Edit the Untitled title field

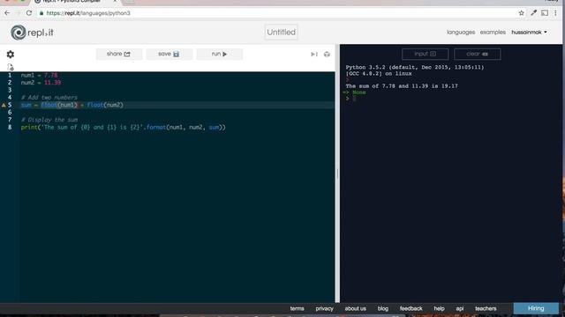coord(281,33)
